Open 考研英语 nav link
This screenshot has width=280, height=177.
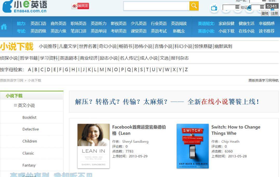pos(118,31)
